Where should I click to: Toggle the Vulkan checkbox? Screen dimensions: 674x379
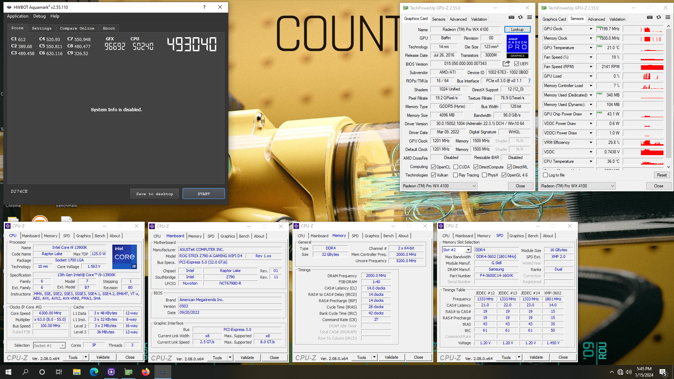coord(433,175)
